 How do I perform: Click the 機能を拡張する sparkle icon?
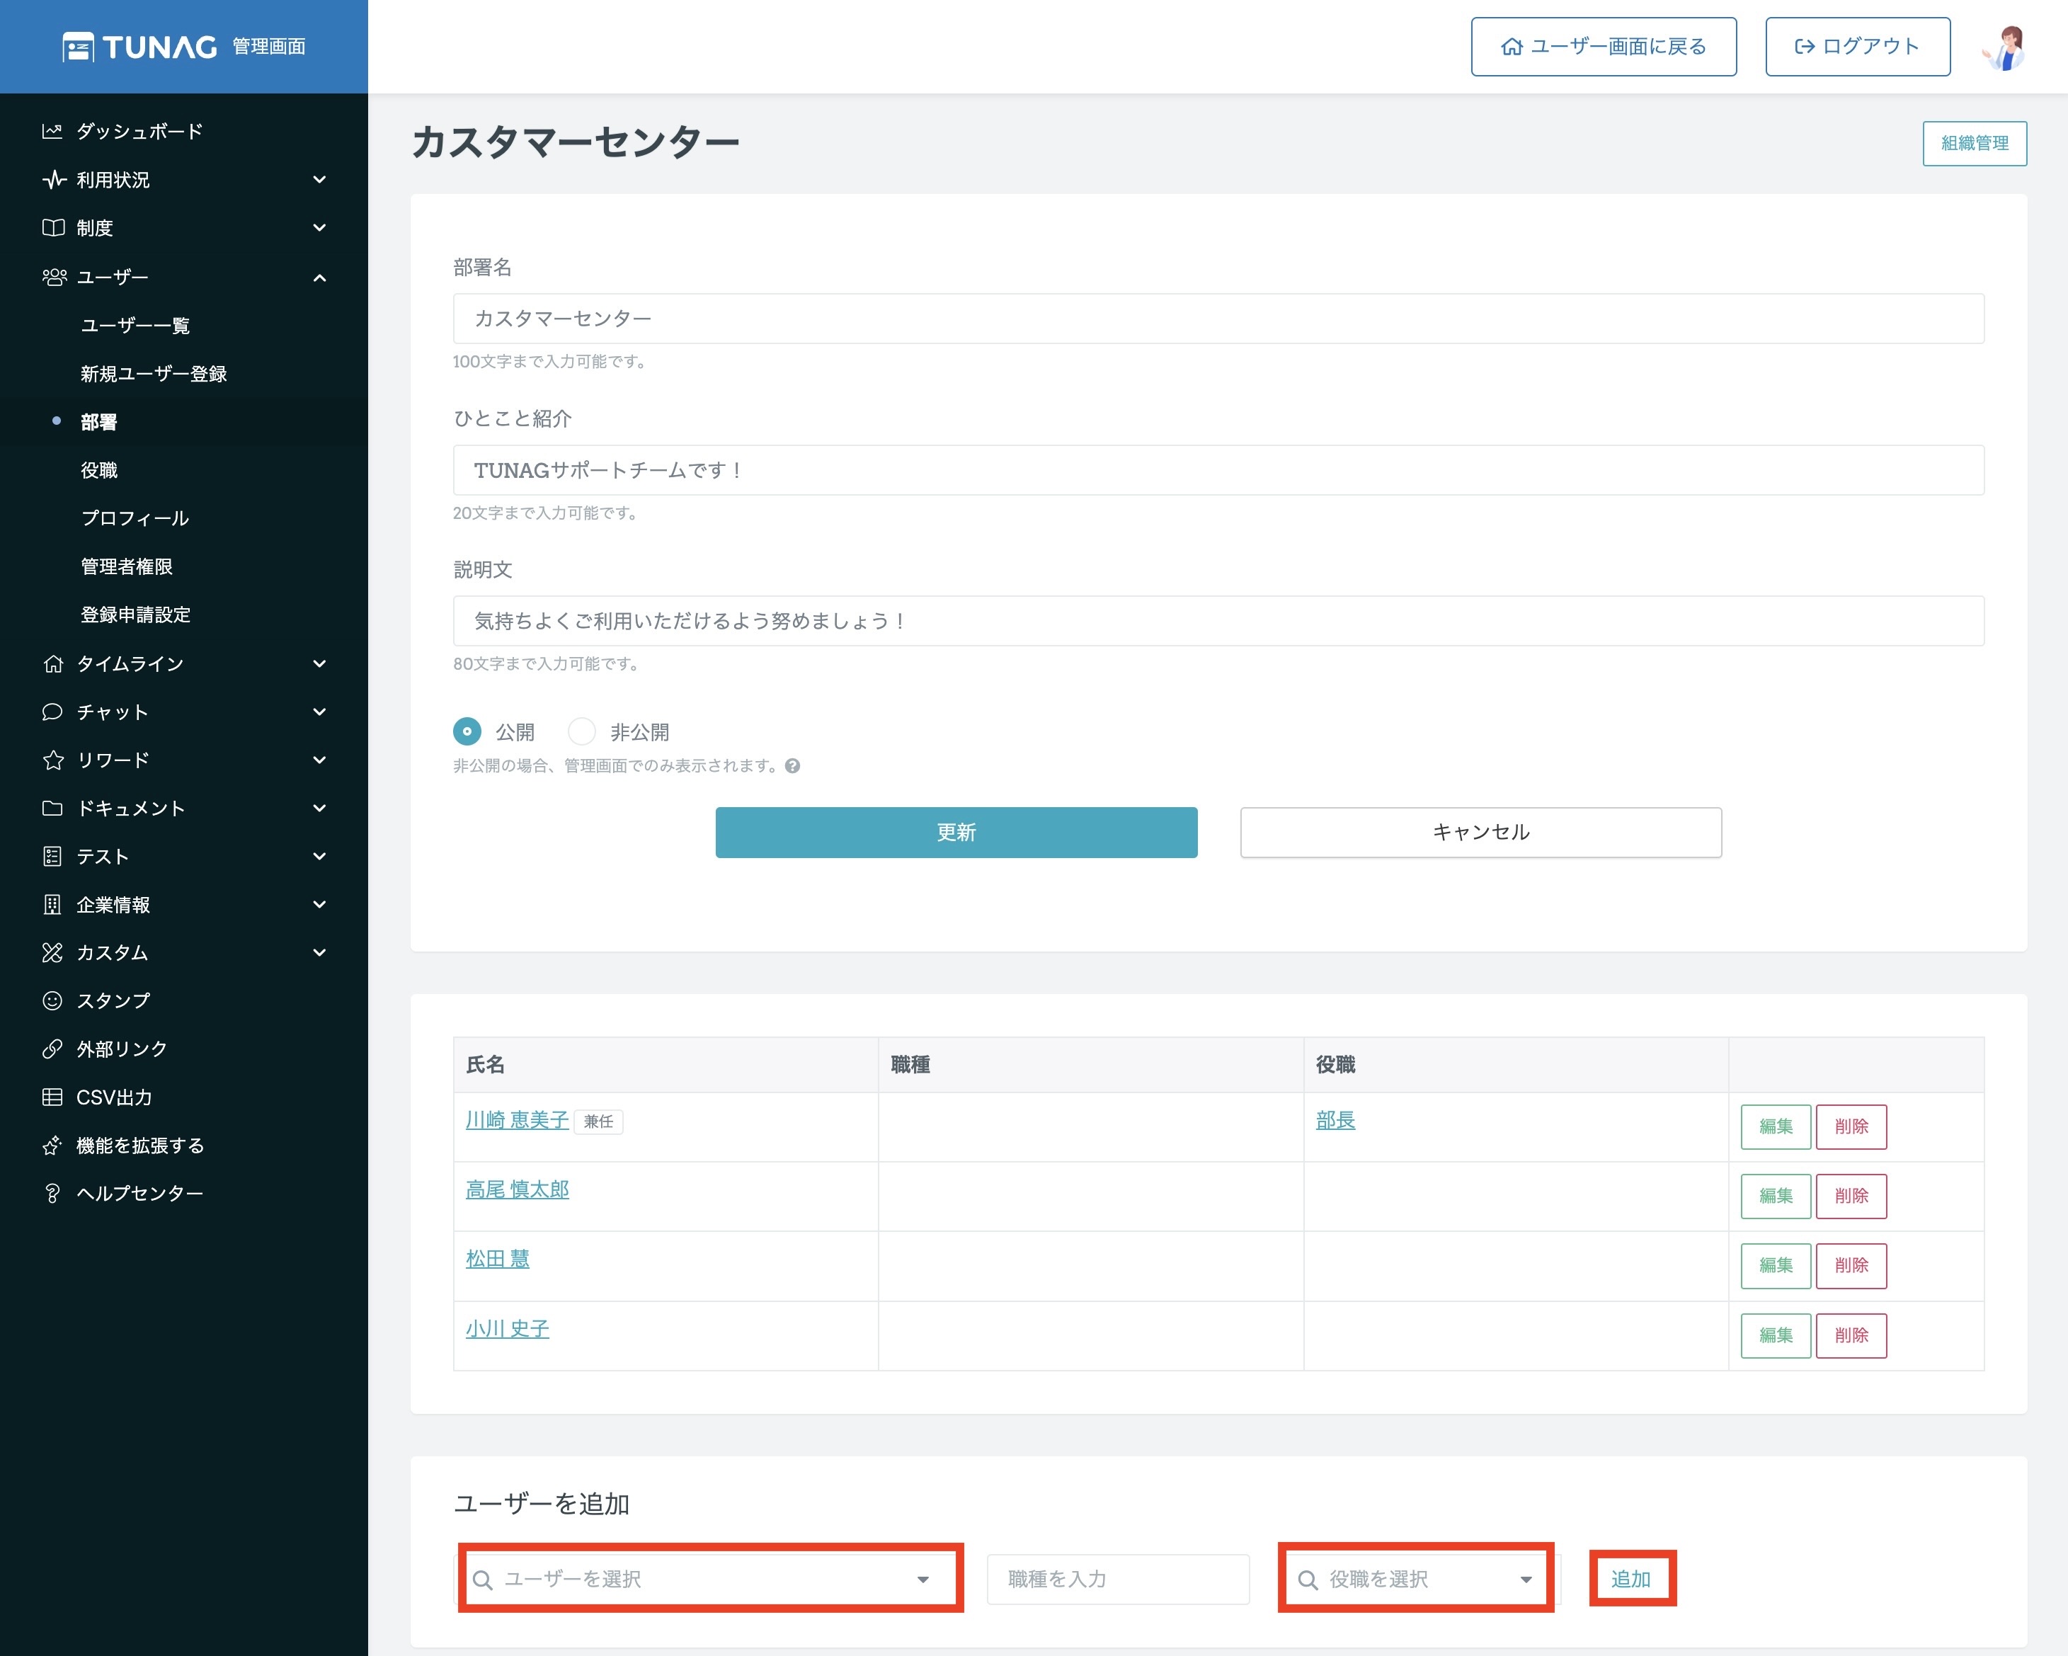[x=53, y=1146]
